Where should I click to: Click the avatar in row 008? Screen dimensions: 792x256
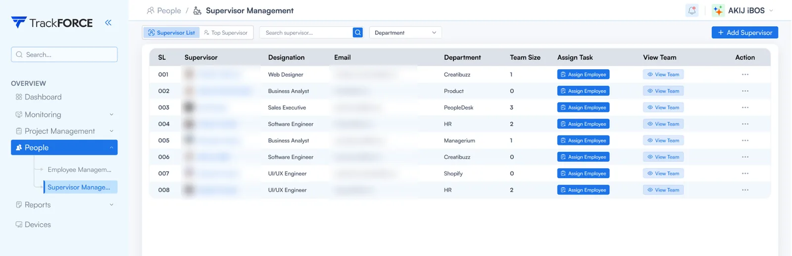[x=189, y=190]
